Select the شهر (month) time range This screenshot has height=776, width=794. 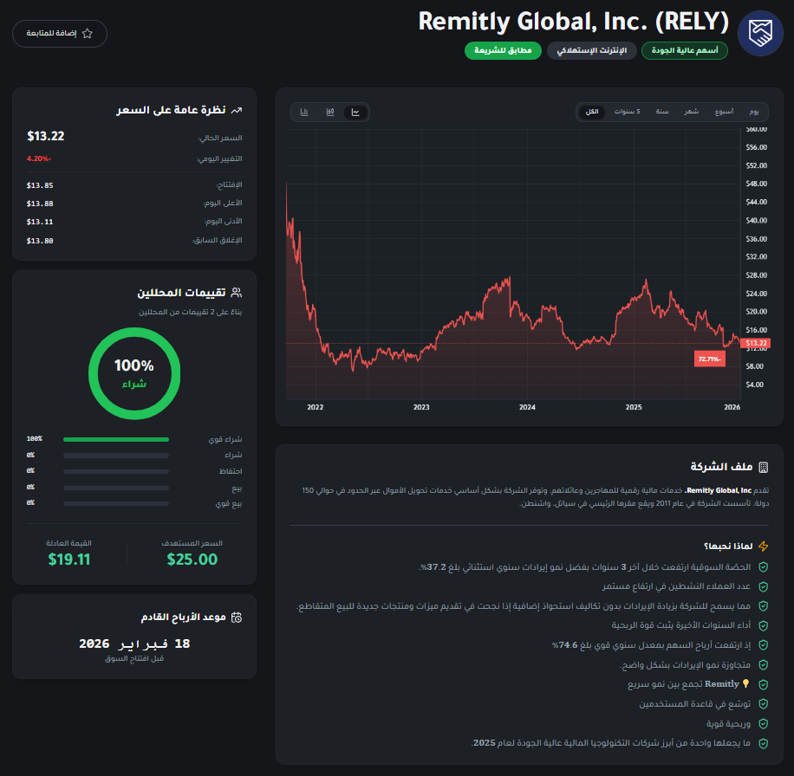pos(691,112)
